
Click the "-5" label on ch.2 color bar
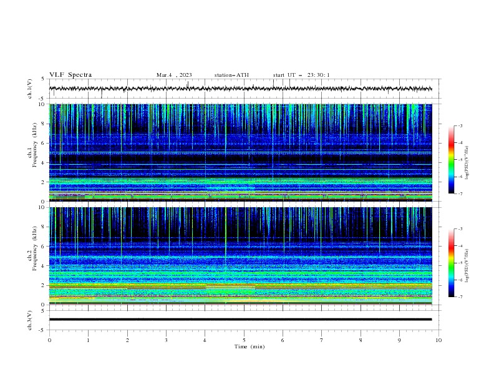click(460, 263)
